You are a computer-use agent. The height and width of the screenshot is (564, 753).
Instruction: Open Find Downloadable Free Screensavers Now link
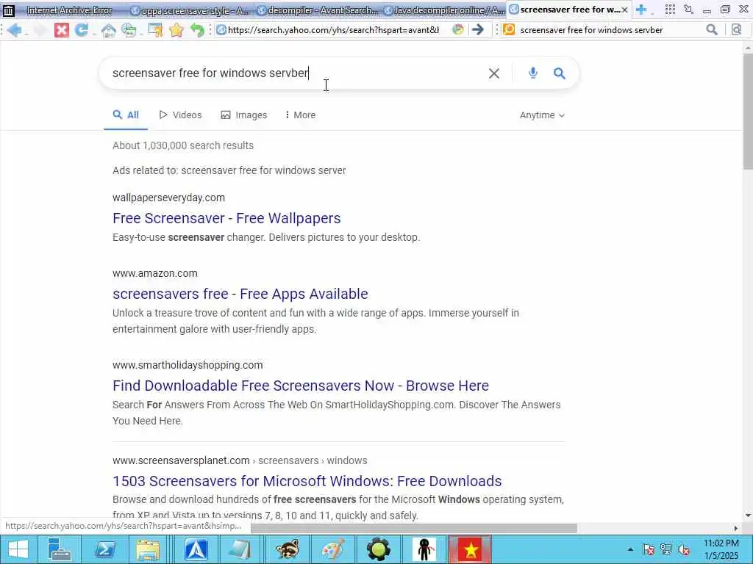[301, 386]
